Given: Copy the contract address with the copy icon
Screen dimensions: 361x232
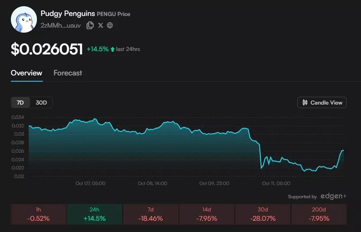Looking at the screenshot, I should tap(90, 25).
